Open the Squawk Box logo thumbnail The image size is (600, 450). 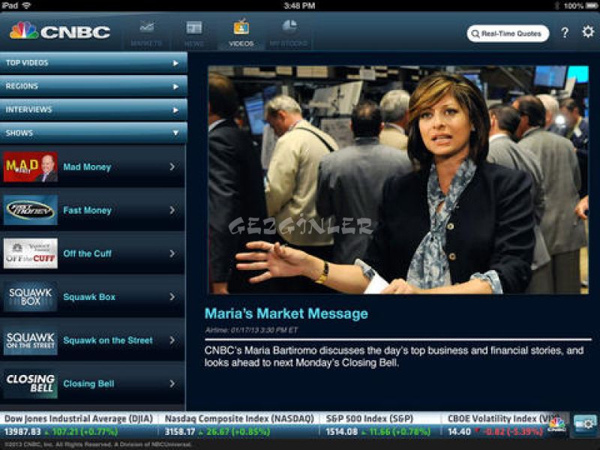click(31, 296)
